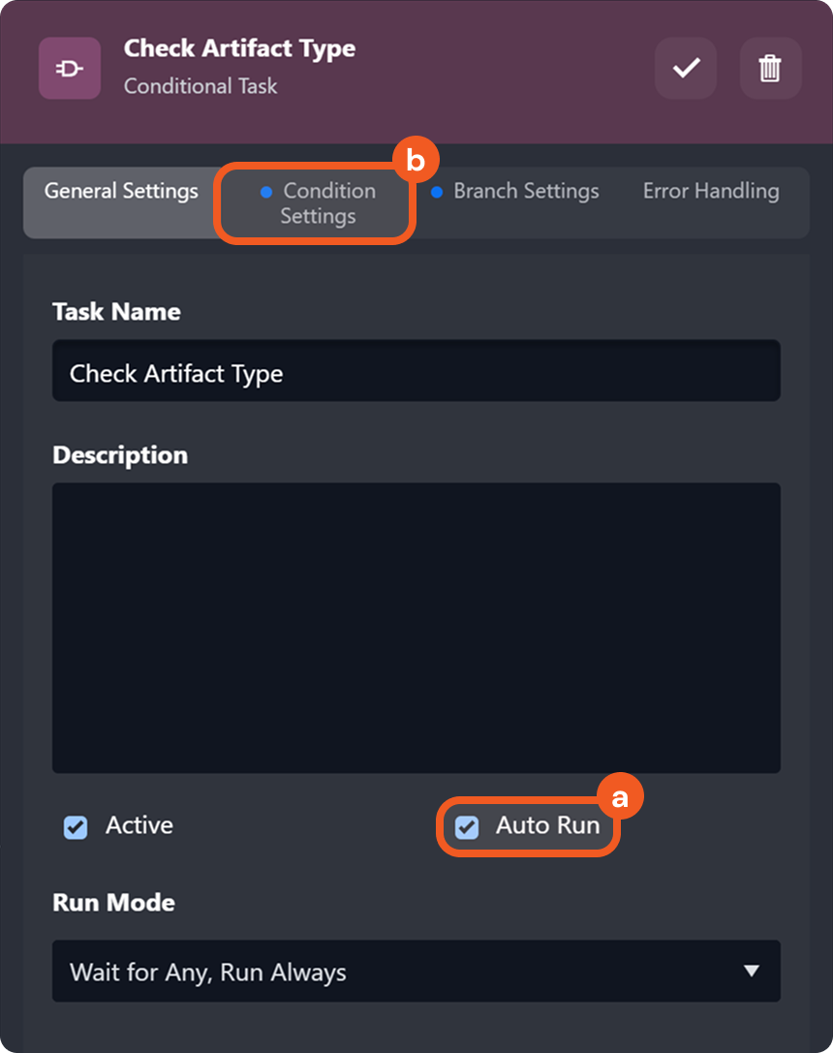This screenshot has width=833, height=1053.
Task: Click the blue dot on Condition Settings
Action: pyautogui.click(x=266, y=192)
